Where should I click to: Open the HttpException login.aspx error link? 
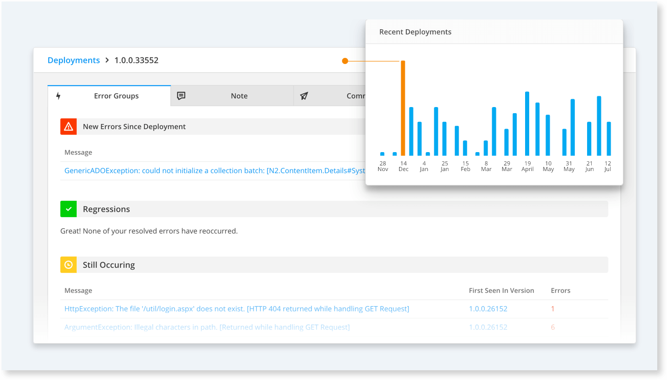(x=237, y=309)
